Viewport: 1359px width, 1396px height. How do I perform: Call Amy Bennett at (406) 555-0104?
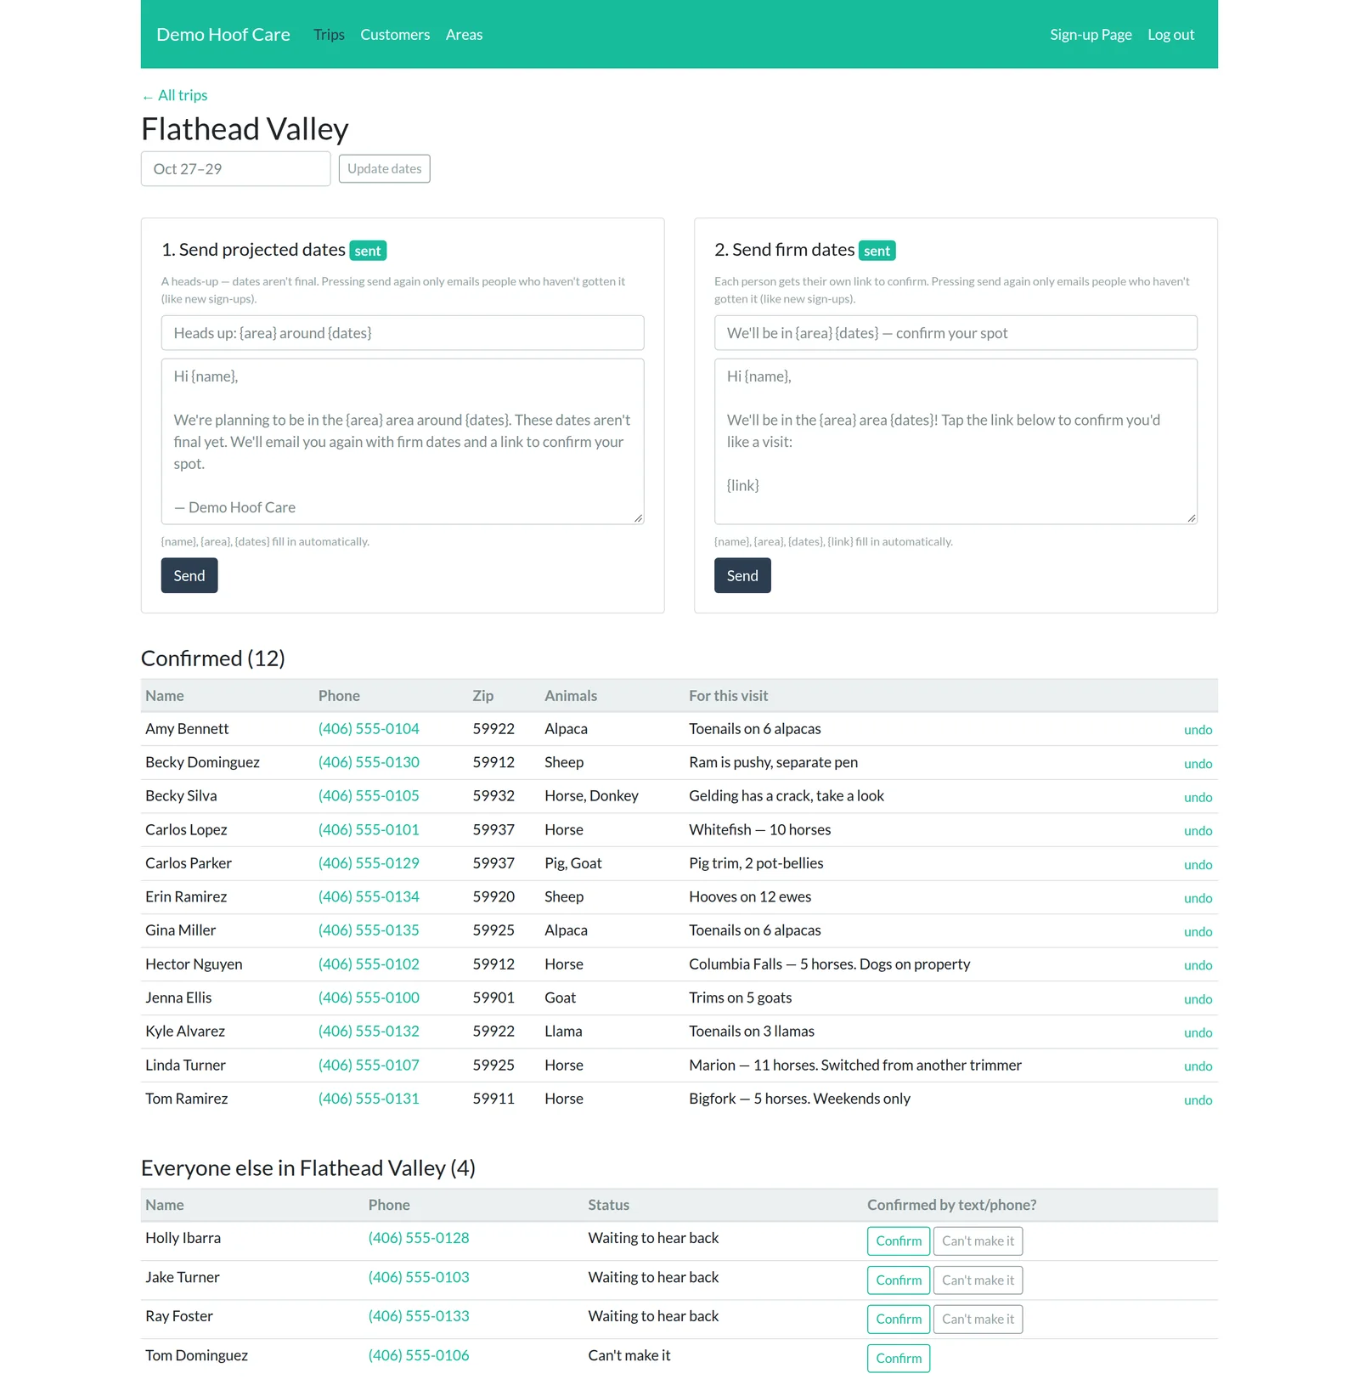point(369,729)
